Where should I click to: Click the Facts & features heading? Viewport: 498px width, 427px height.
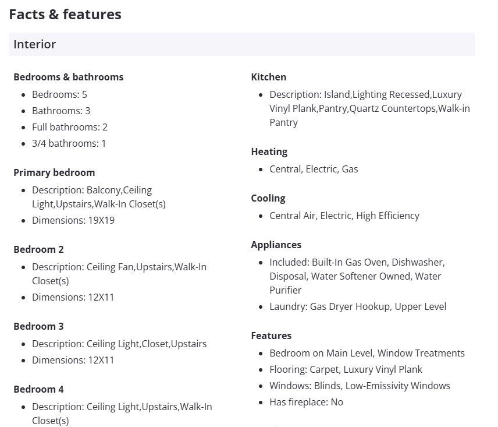coord(65,15)
